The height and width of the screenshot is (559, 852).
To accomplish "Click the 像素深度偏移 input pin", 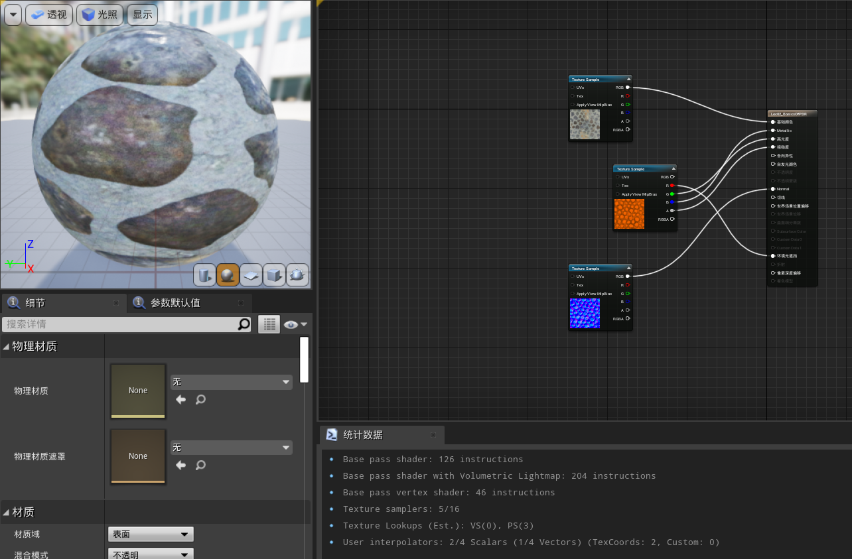I will tap(773, 273).
